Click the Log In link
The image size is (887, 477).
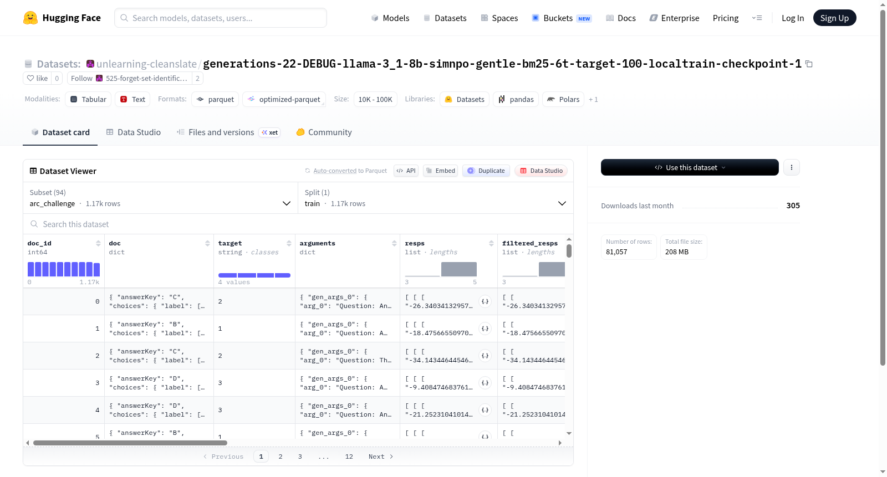793,18
